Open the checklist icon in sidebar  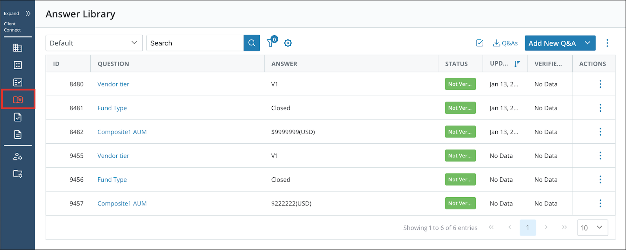18,82
